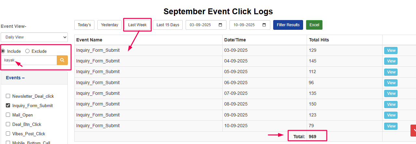The height and width of the screenshot is (144, 416).
Task: Click the red chevron icon at right edge
Action: (x=414, y=130)
